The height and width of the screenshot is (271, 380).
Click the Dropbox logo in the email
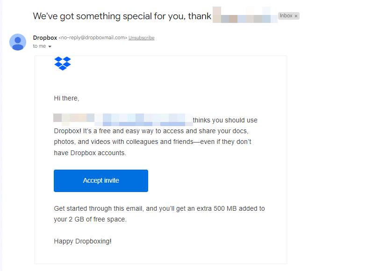coord(63,63)
